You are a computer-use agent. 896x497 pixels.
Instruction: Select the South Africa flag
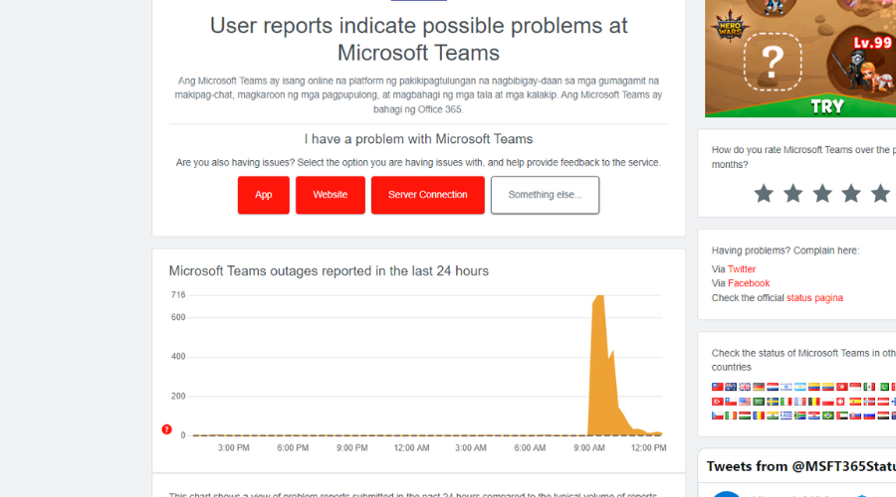pyautogui.click(x=800, y=415)
